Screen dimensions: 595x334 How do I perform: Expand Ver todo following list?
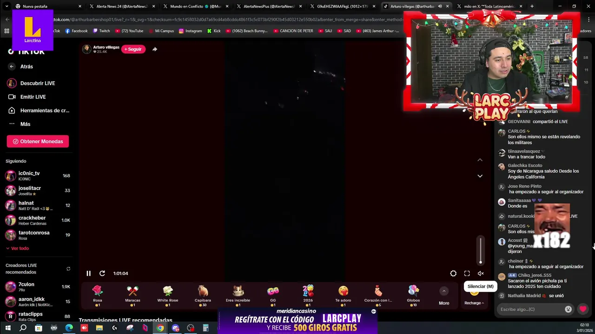click(17, 248)
